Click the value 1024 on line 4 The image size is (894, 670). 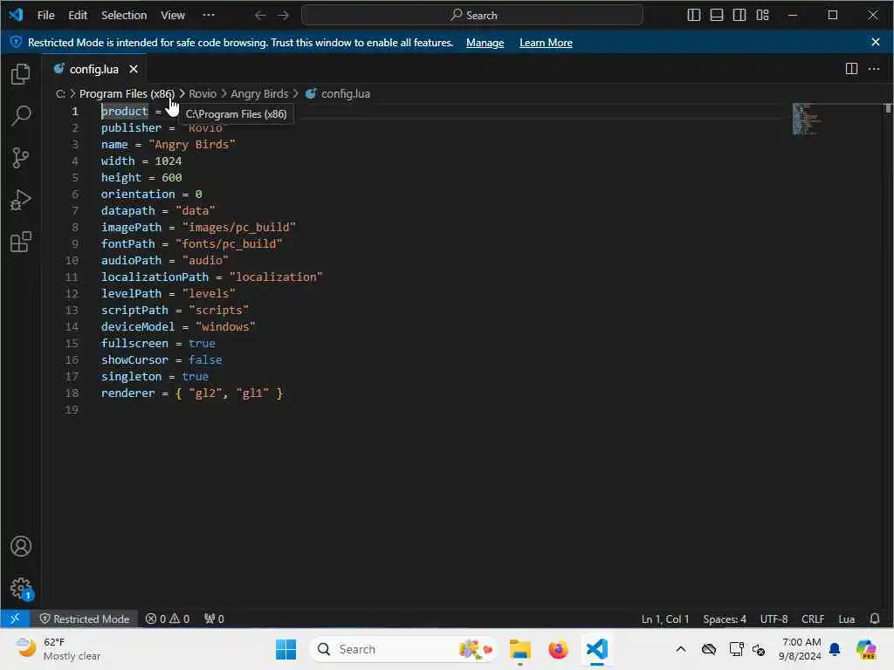tap(168, 161)
